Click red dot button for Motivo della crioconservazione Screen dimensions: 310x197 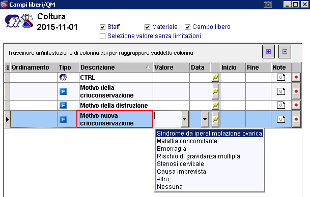pos(296,91)
